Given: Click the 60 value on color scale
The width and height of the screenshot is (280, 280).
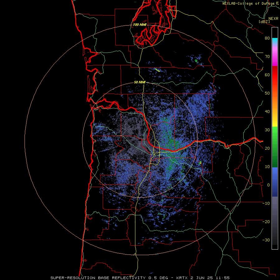Looking at the screenshot, I should (267, 75).
